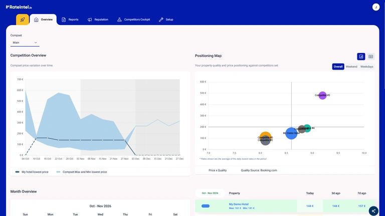Click the Competitors Cockpit flask icon
385x216 pixels.
[119, 19]
